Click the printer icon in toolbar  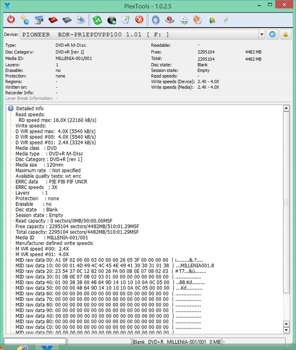(x=81, y=20)
